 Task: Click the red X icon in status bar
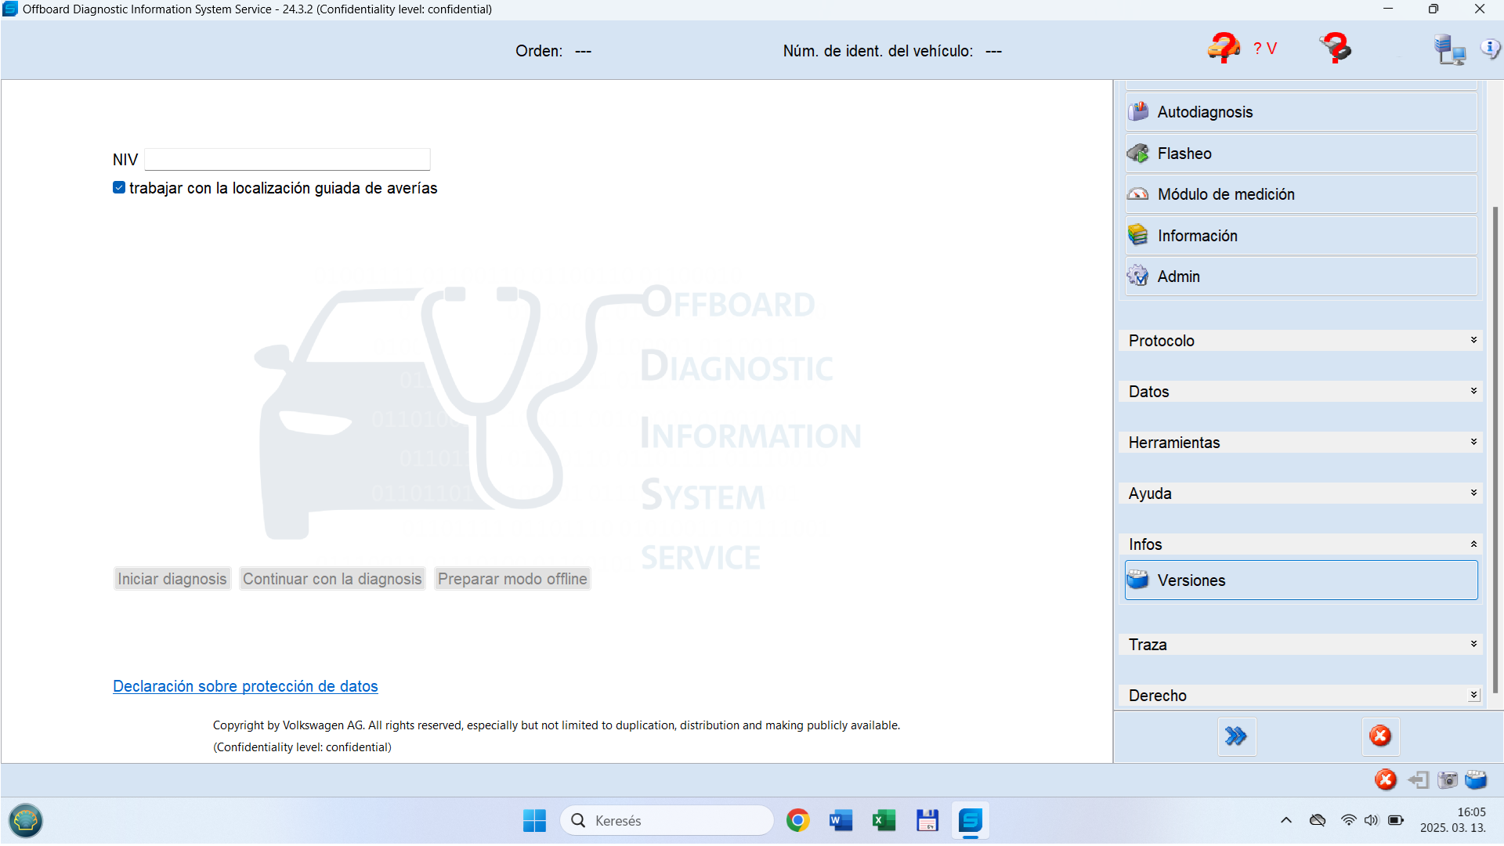[1386, 779]
